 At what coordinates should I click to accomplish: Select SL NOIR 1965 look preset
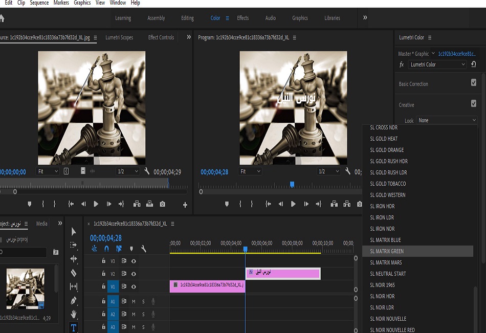point(382,285)
